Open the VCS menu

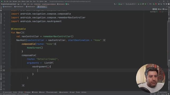[x=37, y=1]
